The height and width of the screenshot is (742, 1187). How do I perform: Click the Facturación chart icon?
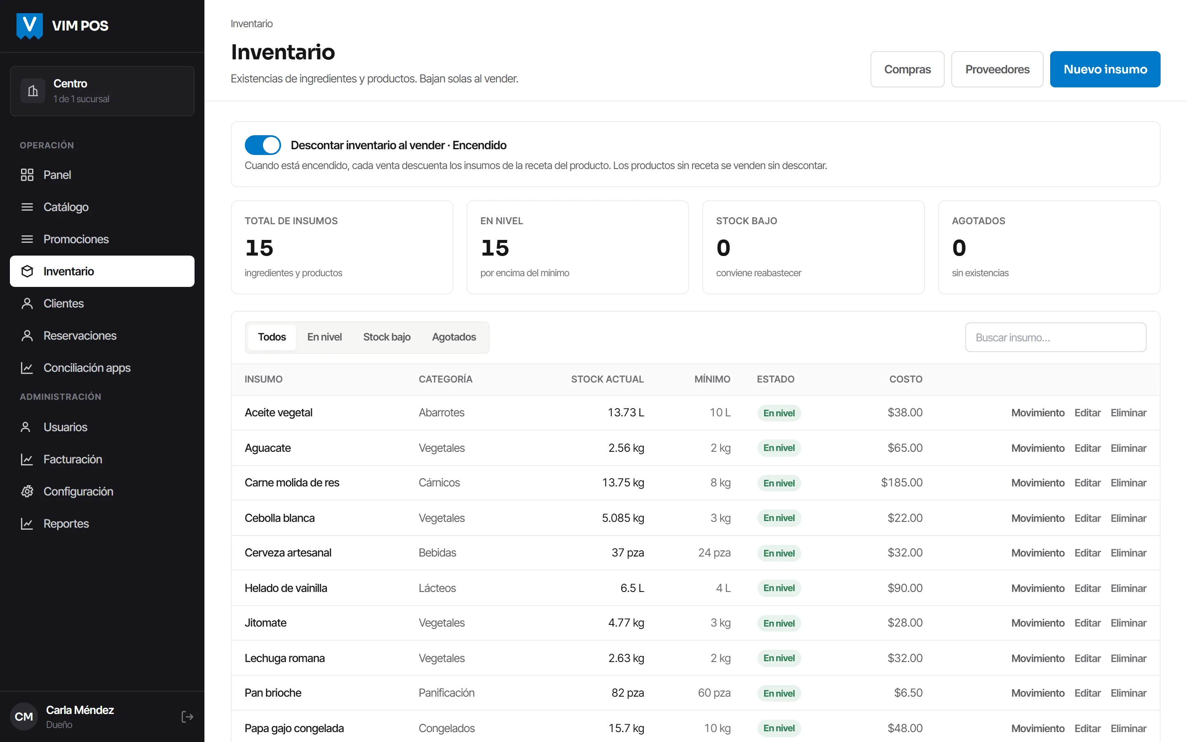(27, 459)
